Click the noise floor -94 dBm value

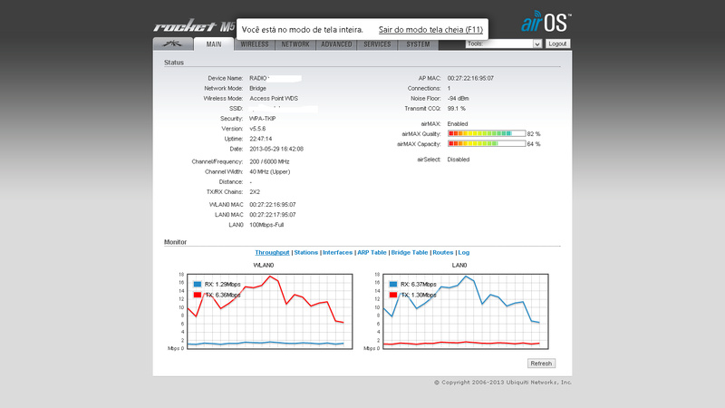click(458, 99)
